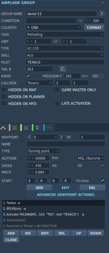Viewport: 109px width, 253px height.
Task: Click the CLONE action button
Action: coord(11,240)
